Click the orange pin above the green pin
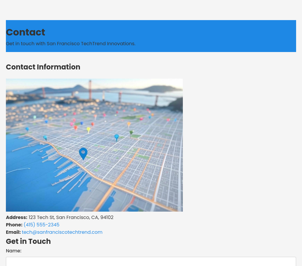The width and height of the screenshot is (302, 266). [x=129, y=124]
